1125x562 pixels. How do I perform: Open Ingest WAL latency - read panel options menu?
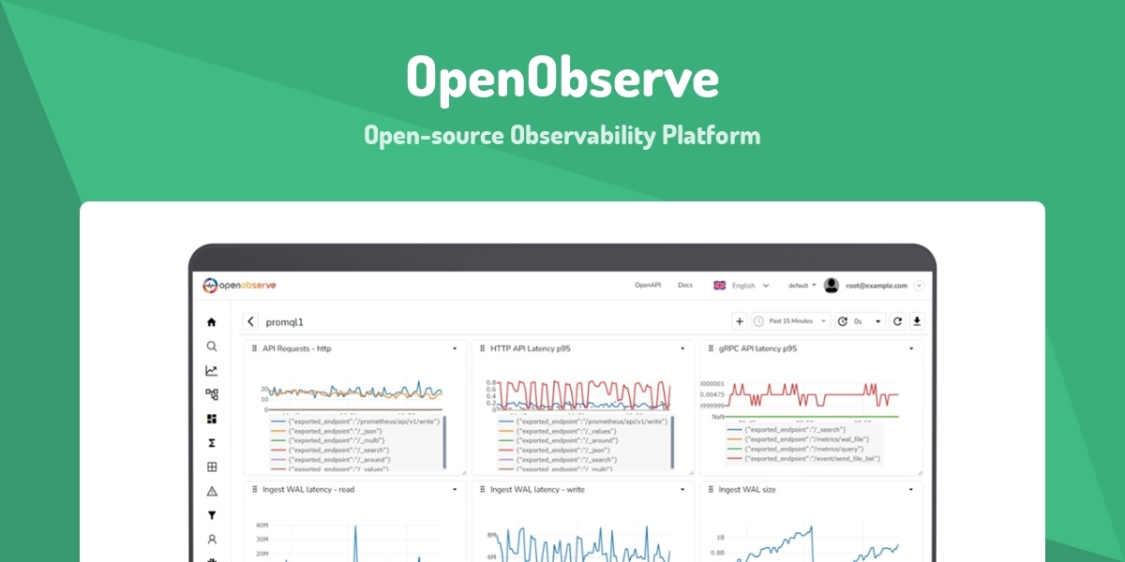455,489
